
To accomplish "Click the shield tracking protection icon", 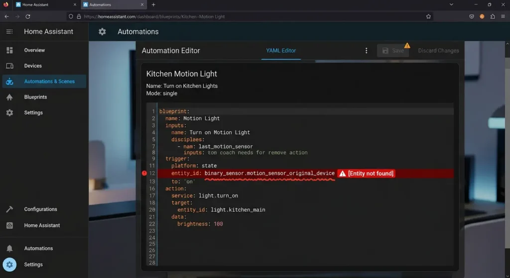I will (71, 16).
